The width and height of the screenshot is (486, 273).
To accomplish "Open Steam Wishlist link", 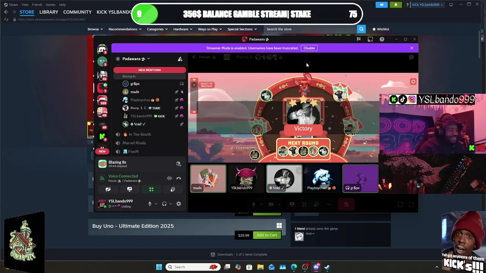I will 381,29.
